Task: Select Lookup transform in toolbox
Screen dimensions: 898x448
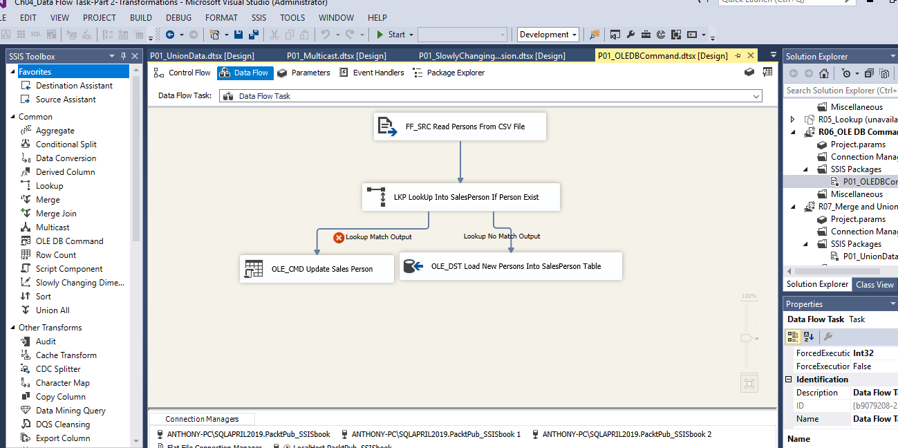Action: (49, 186)
